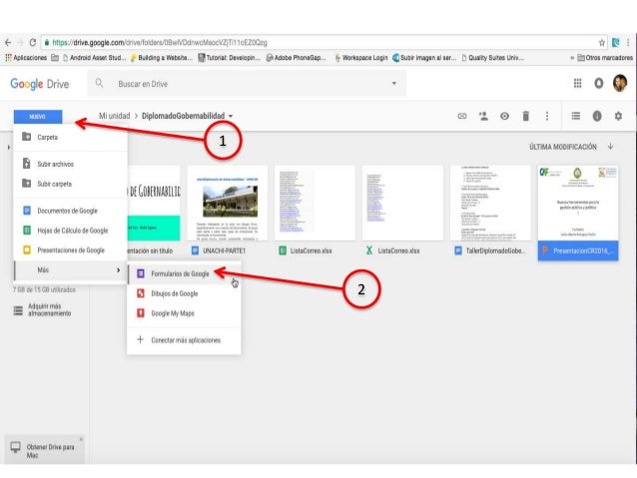The height and width of the screenshot is (478, 637).
Task: Click the Formularios de Google purple icon
Action: coord(140,273)
